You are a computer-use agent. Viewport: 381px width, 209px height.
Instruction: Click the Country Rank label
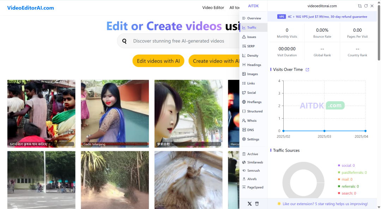coord(357,55)
